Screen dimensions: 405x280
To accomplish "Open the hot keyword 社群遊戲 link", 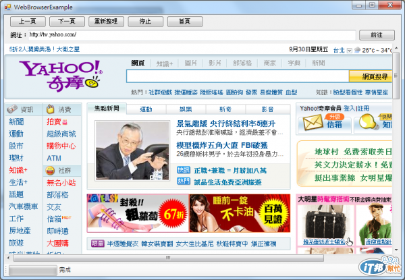I will tap(161, 92).
